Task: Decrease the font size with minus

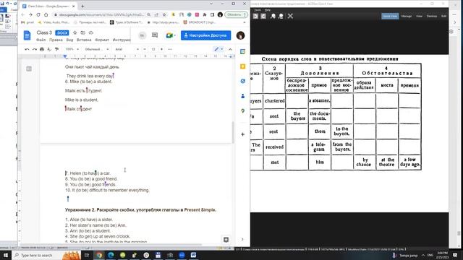Action: pyautogui.click(x=145, y=49)
